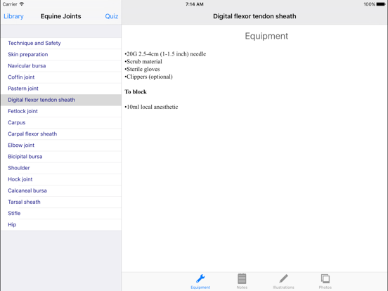Open Calcaneal bursa entry
The width and height of the screenshot is (388, 291).
pos(61,190)
